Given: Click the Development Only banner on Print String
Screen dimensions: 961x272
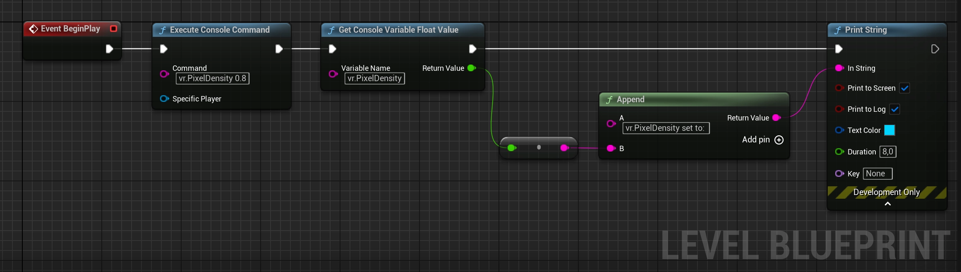Looking at the screenshot, I should (x=887, y=192).
